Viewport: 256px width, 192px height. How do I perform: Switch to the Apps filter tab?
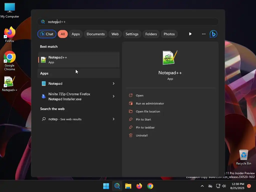tap(75, 34)
